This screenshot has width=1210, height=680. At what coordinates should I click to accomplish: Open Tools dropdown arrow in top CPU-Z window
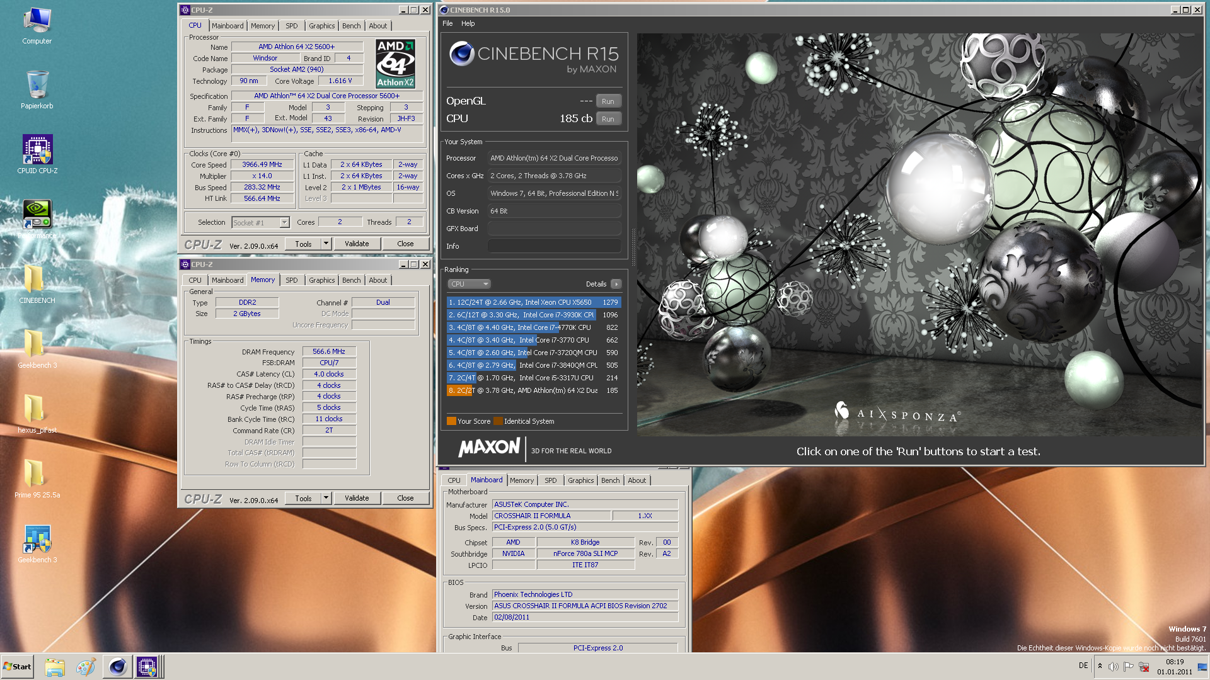tap(326, 244)
